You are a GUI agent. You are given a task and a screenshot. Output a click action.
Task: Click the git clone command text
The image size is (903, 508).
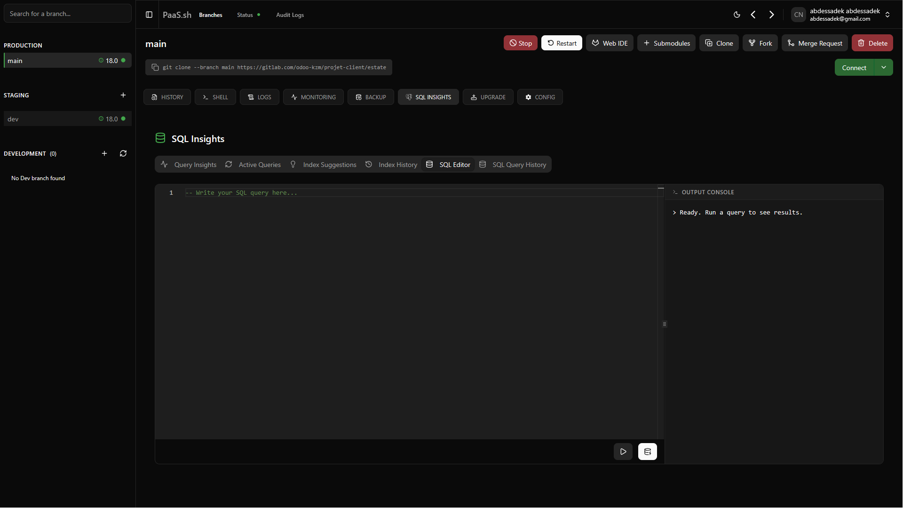tap(274, 67)
